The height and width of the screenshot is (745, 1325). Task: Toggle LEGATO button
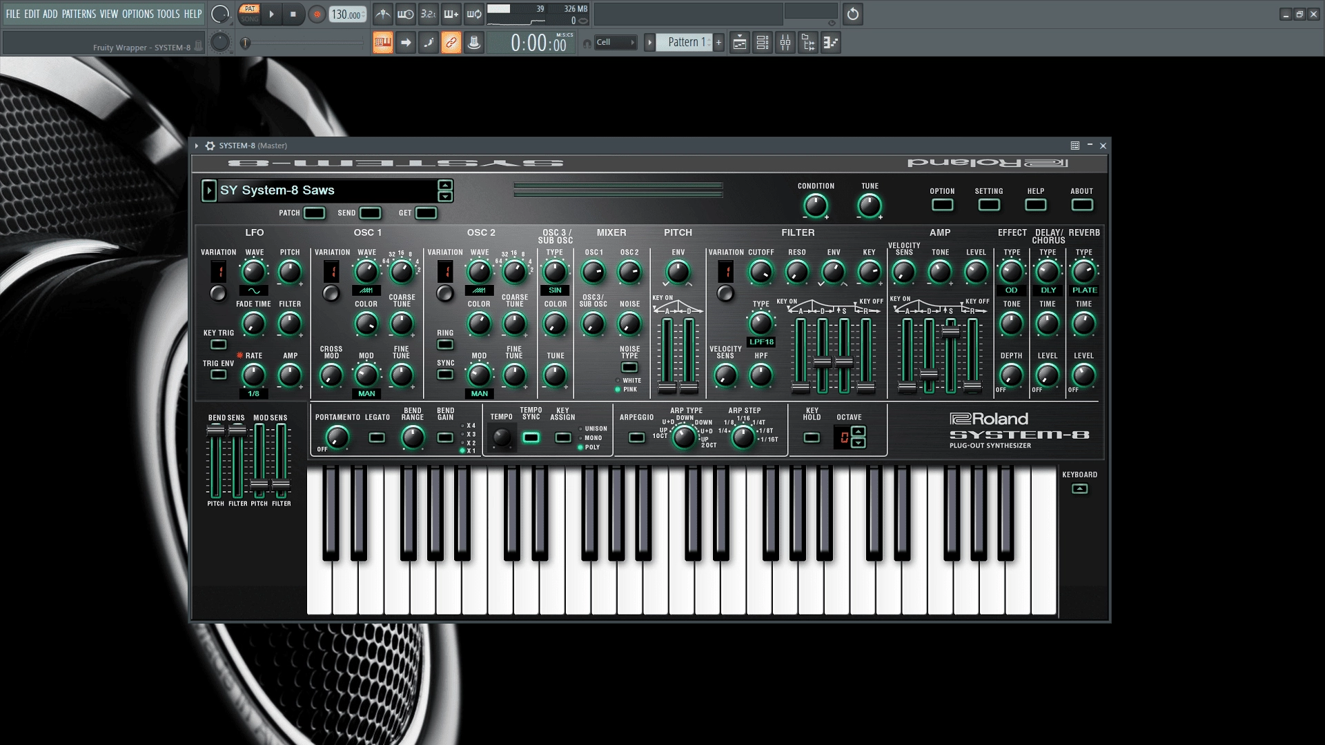pos(377,437)
